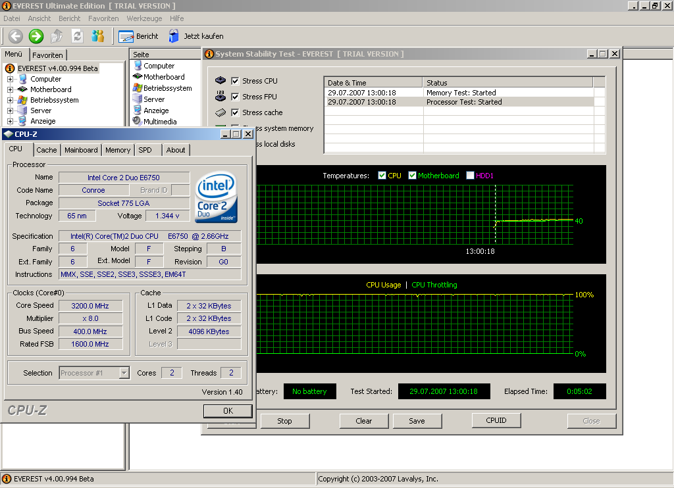Select Betriebssystem node in Menü tree
Screen dimensions: 674x488
[54, 100]
